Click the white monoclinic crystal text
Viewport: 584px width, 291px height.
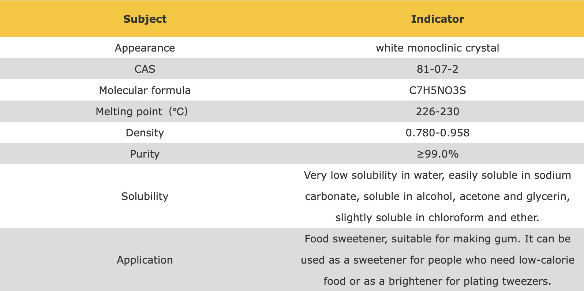coord(437,48)
